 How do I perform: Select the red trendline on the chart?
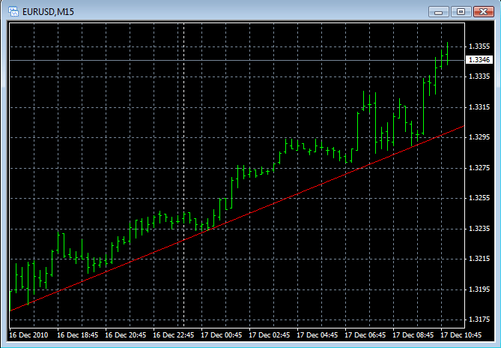[237, 218]
